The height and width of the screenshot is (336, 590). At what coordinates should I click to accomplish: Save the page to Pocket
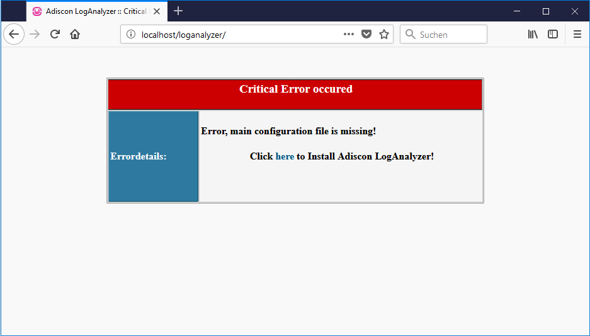(x=366, y=34)
